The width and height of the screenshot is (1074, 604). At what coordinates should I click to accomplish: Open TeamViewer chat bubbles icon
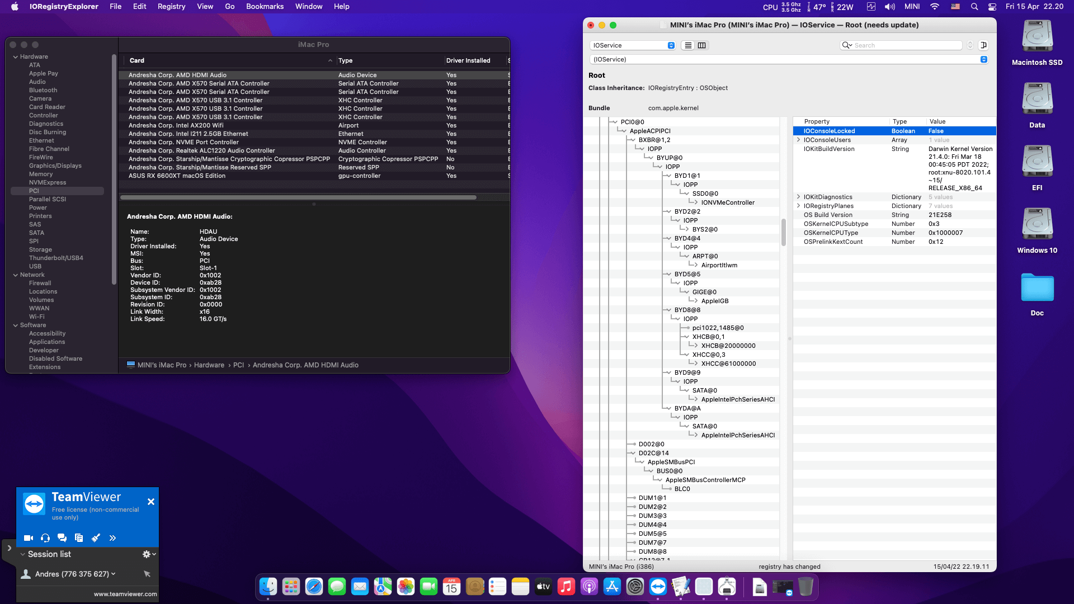(x=62, y=538)
